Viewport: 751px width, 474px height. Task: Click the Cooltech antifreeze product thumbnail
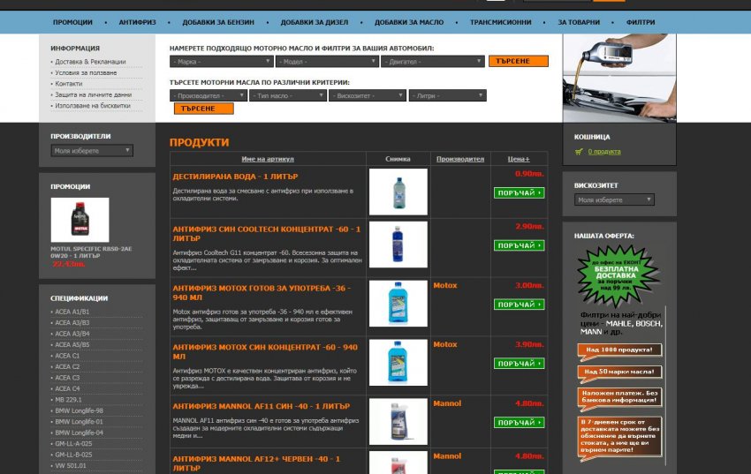(x=398, y=245)
